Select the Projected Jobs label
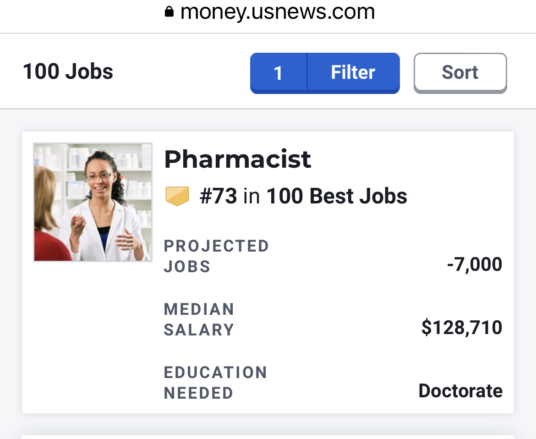536x439 pixels. click(x=216, y=256)
